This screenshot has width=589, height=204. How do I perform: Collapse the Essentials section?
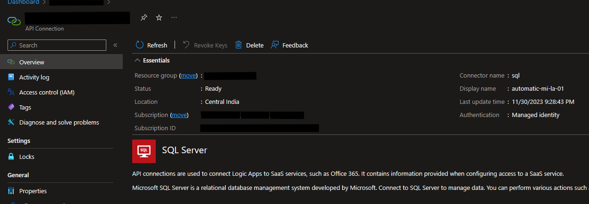tap(152, 60)
